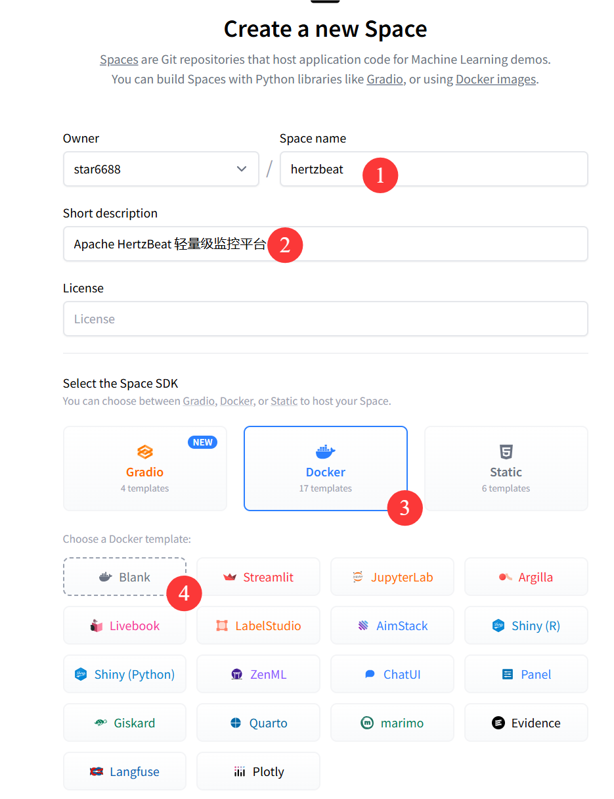Screen dimensions: 614x799
Task: Follow the Docker images link
Action: point(495,79)
